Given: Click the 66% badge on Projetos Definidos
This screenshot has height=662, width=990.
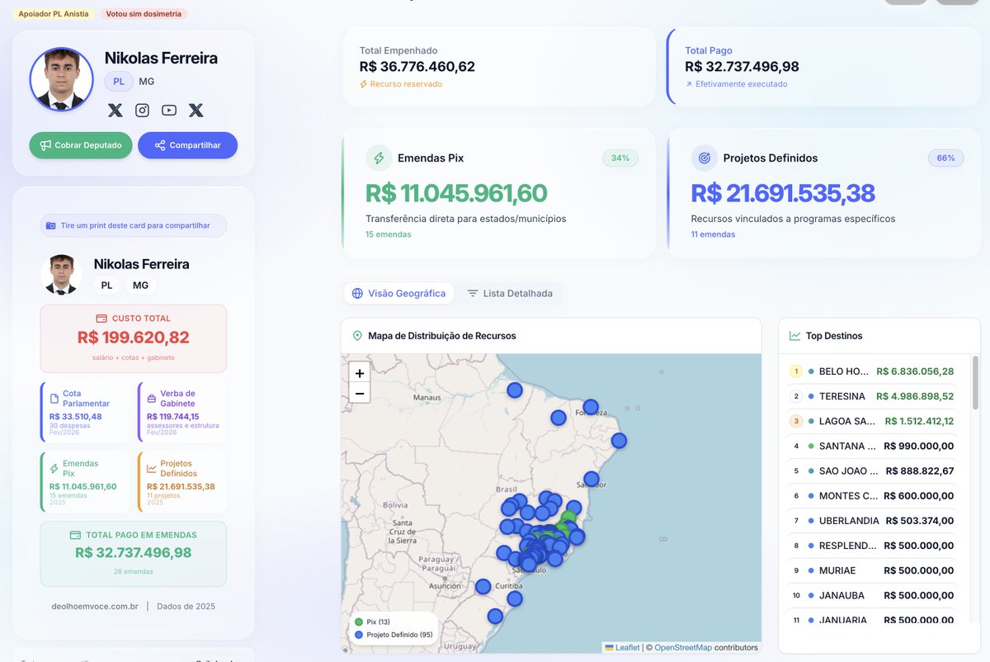Looking at the screenshot, I should (946, 158).
